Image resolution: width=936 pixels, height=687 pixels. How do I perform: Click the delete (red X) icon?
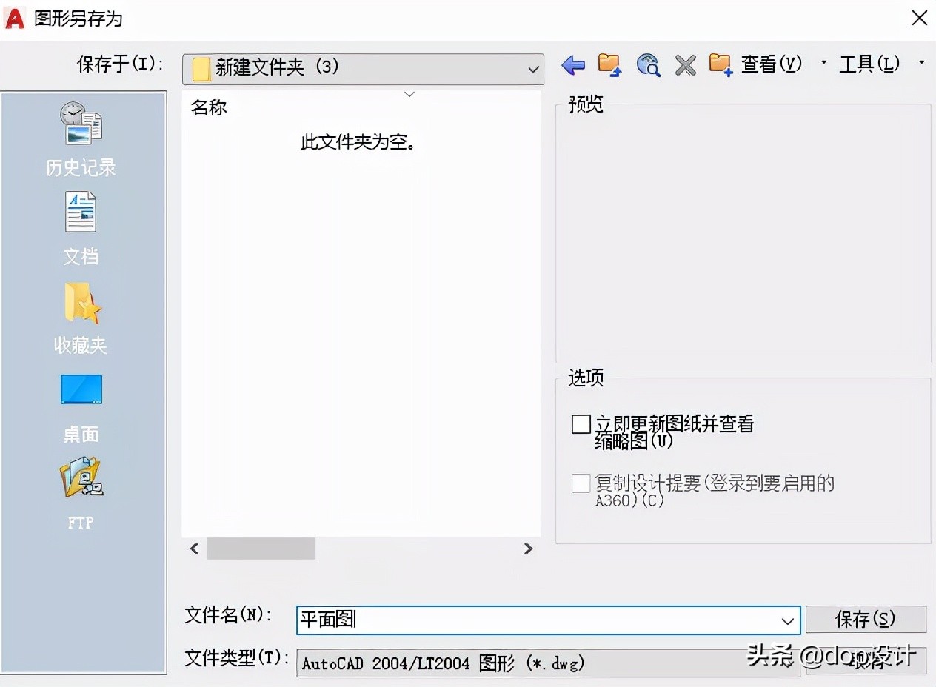[685, 65]
